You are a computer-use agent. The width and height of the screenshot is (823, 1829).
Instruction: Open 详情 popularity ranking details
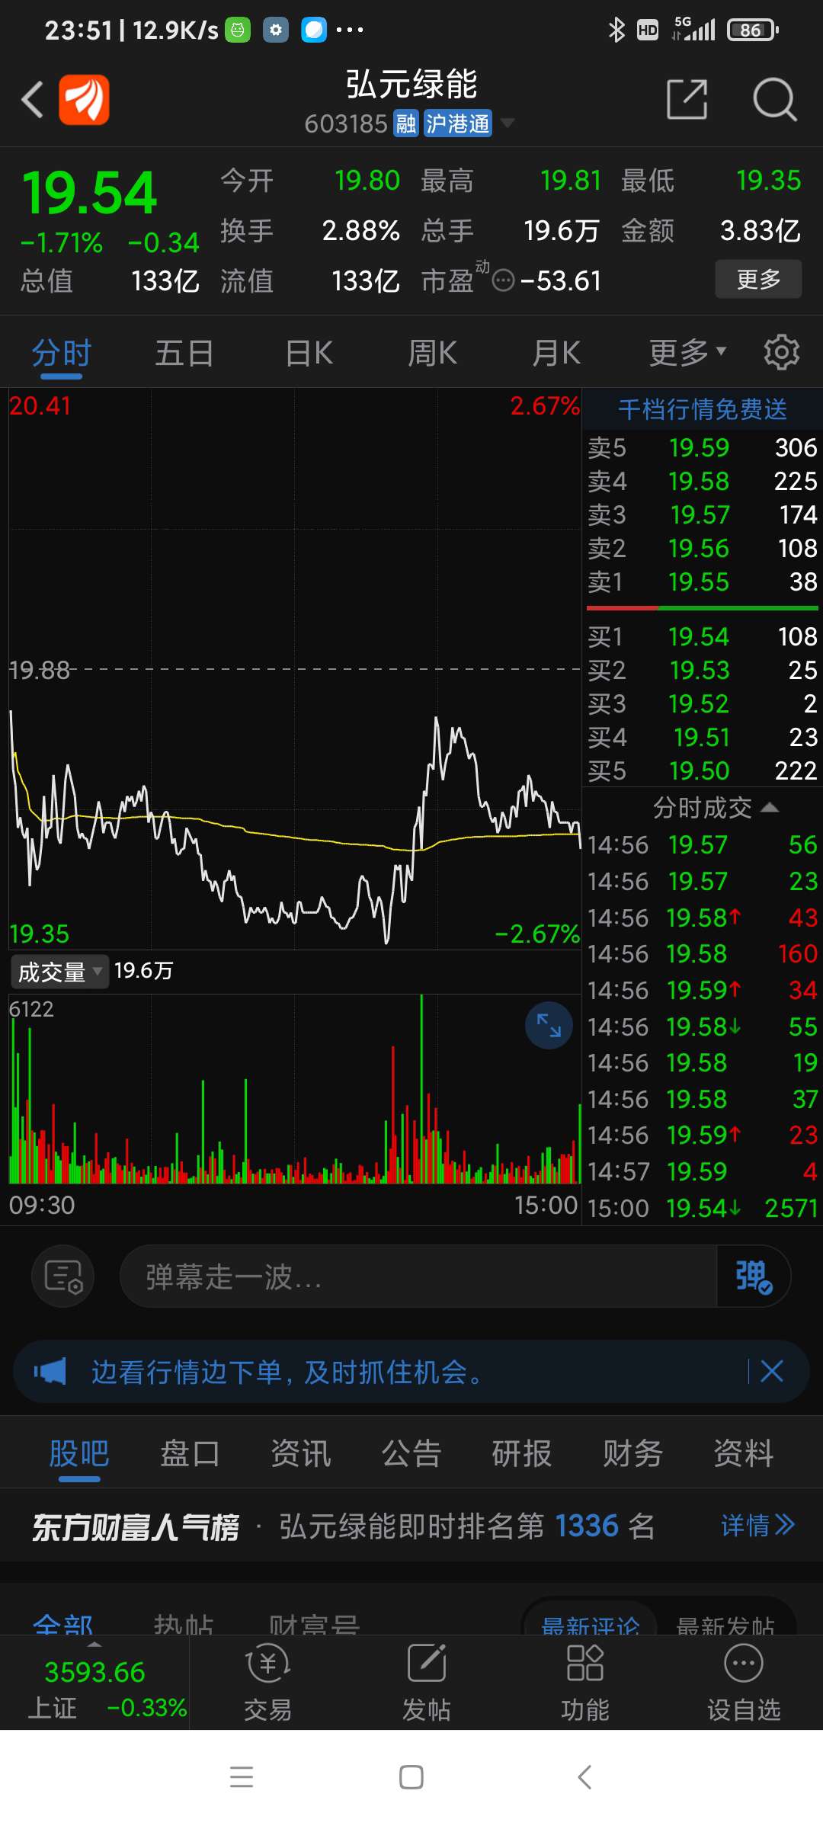click(x=758, y=1525)
